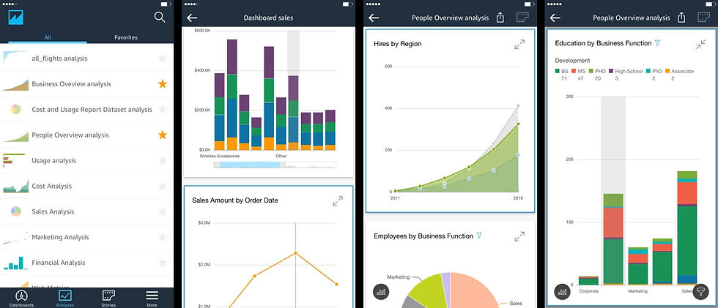Tap the round filter funnel button
The width and height of the screenshot is (718, 308).
point(700,292)
